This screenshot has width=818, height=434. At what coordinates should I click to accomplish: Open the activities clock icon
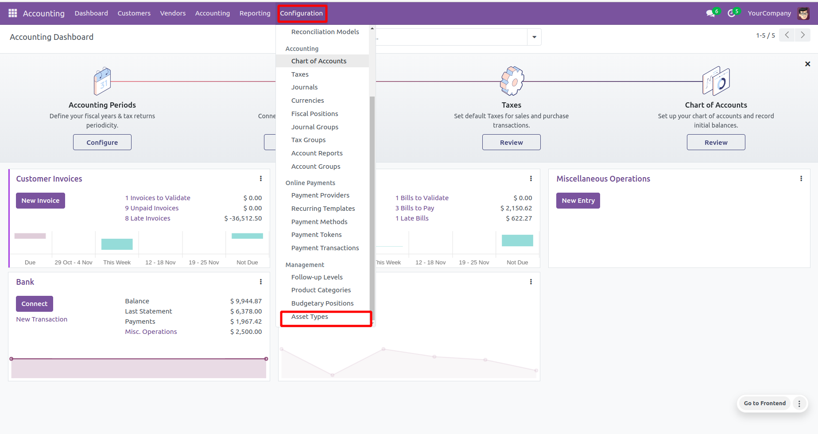tap(731, 13)
